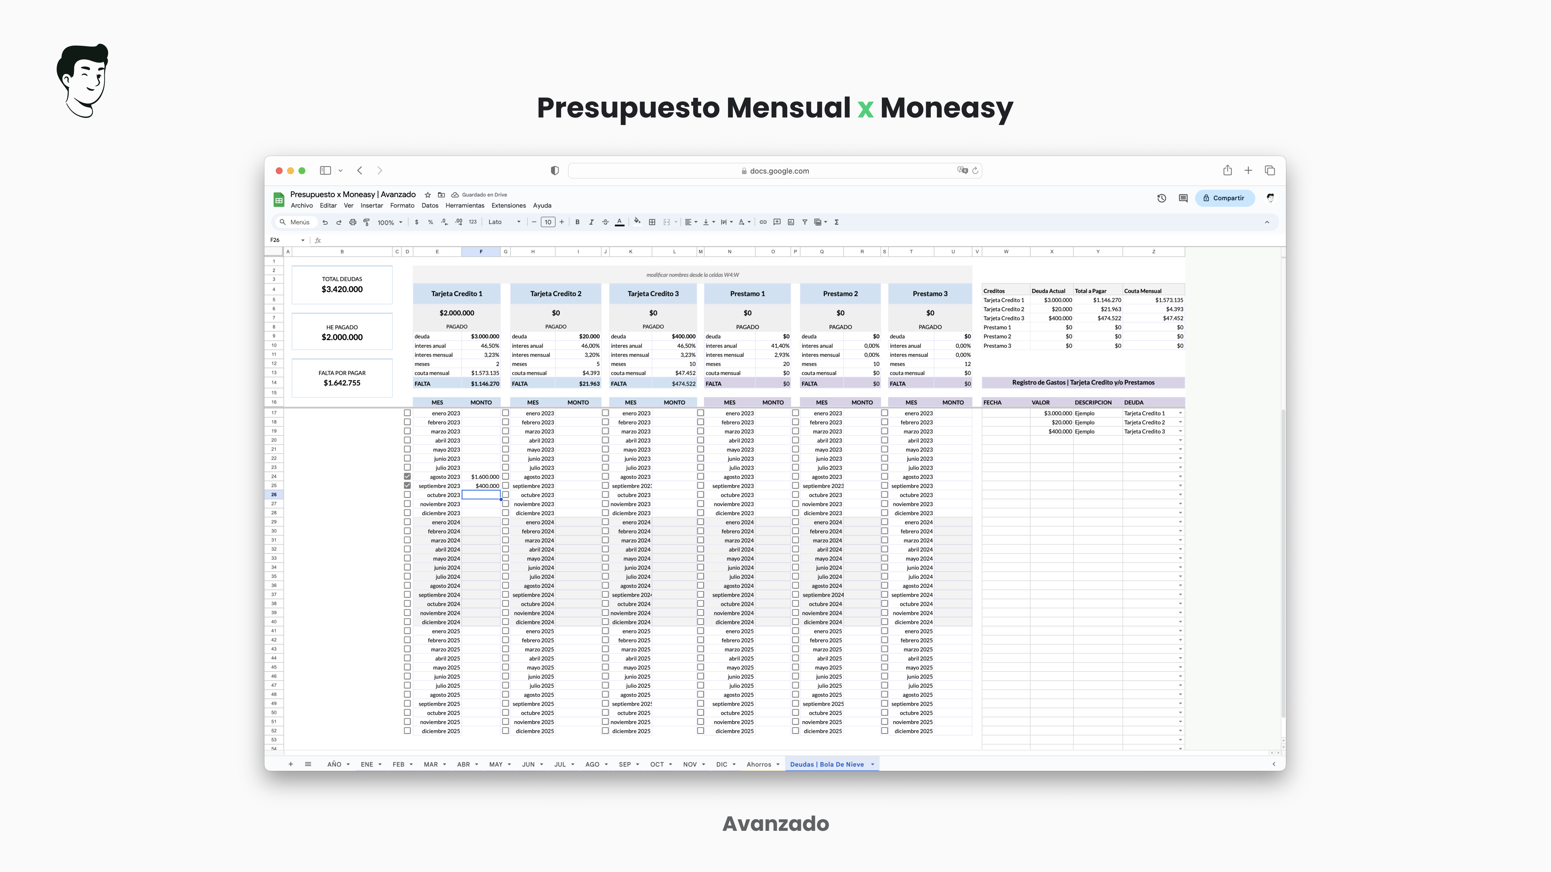Click the docs.google.com address bar
Screen dimensions: 1551x872
click(x=775, y=171)
